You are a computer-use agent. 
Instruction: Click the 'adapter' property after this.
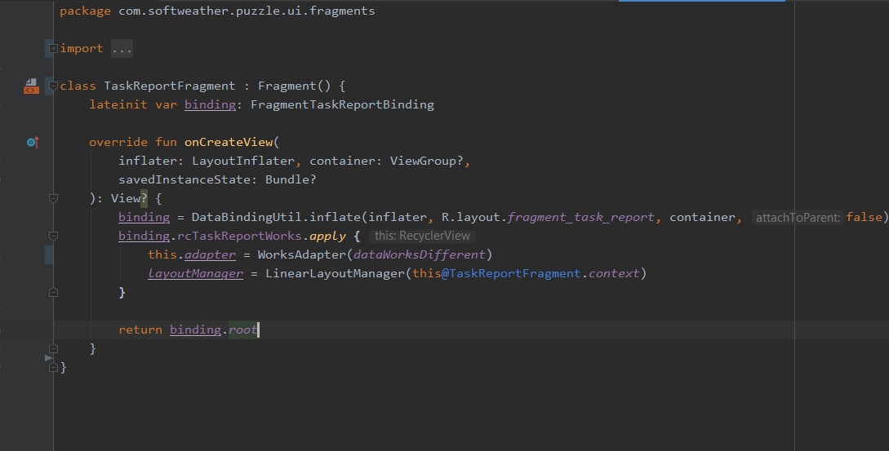point(210,254)
